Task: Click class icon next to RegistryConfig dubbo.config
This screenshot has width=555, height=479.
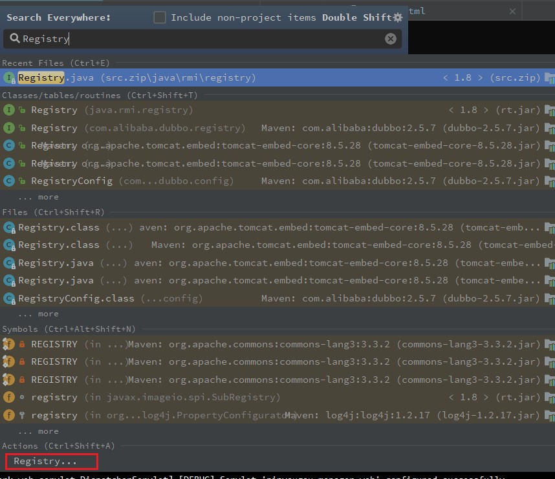Action: point(9,181)
